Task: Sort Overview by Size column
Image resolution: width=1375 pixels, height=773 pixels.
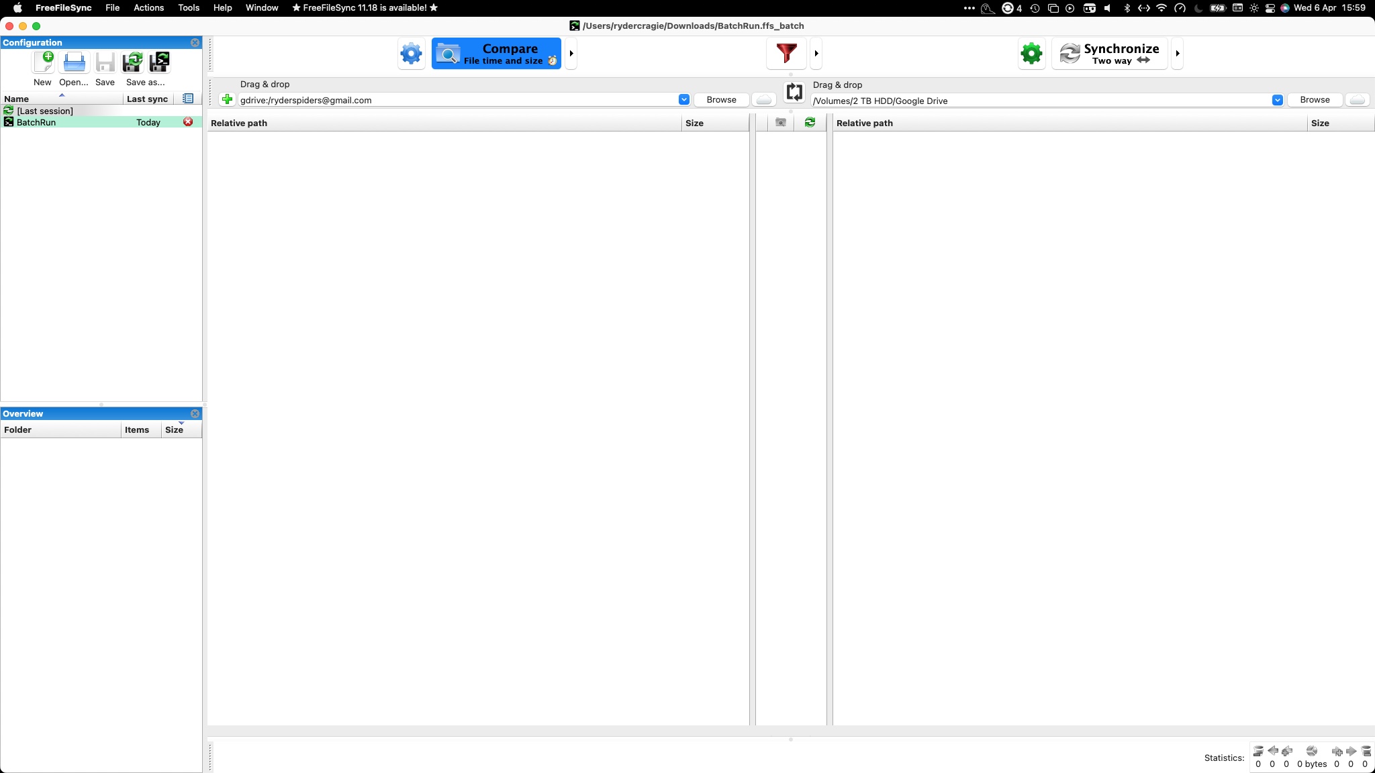Action: click(x=181, y=430)
